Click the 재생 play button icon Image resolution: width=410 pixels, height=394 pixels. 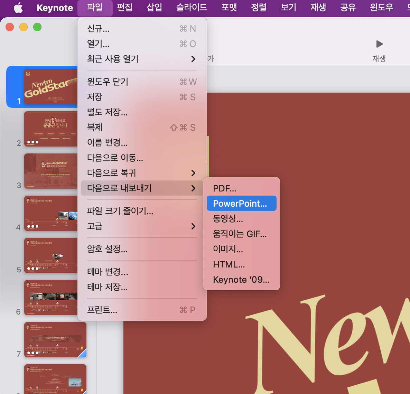pyautogui.click(x=379, y=44)
